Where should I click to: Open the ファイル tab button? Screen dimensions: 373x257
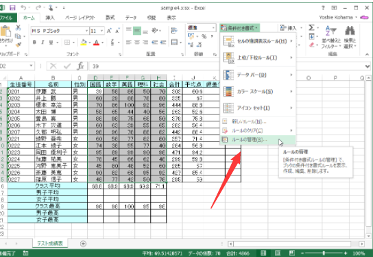tap(8, 18)
